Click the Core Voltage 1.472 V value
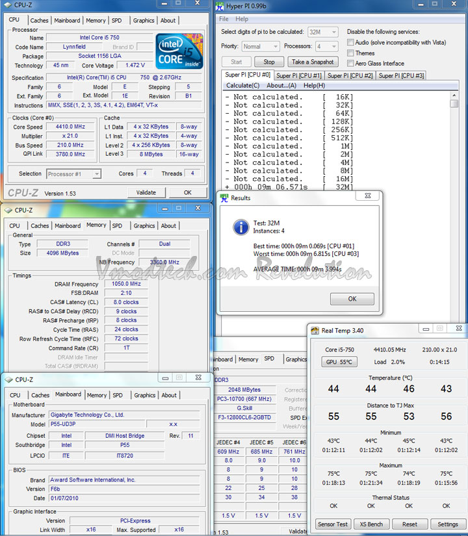This screenshot has height=536, width=468. pos(135,65)
